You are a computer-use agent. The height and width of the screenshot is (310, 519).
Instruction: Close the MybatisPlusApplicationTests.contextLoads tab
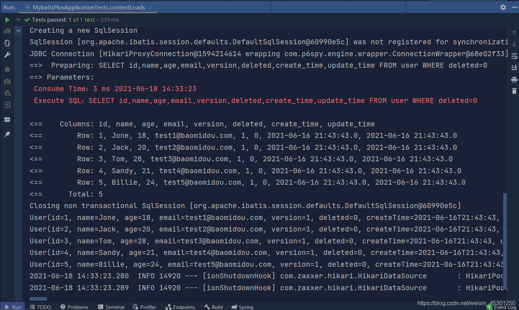150,8
